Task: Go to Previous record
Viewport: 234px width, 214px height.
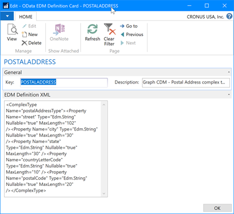Action: click(x=132, y=34)
